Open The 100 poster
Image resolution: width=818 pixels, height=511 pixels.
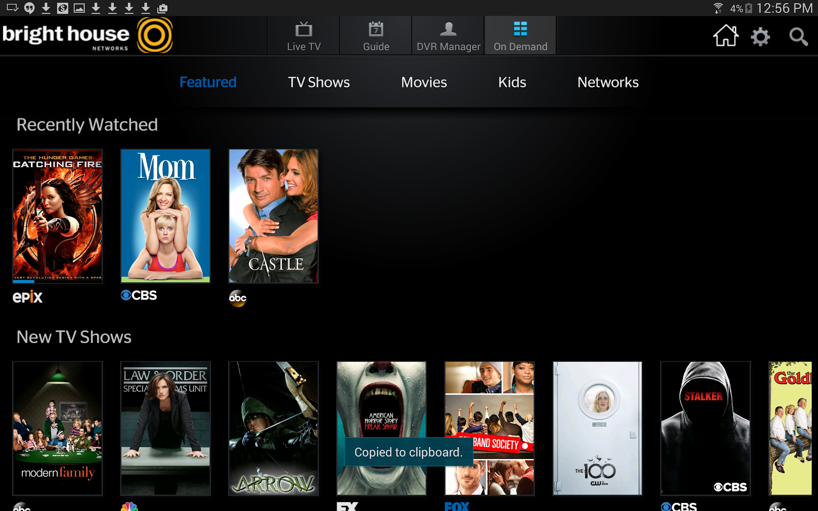coord(597,429)
